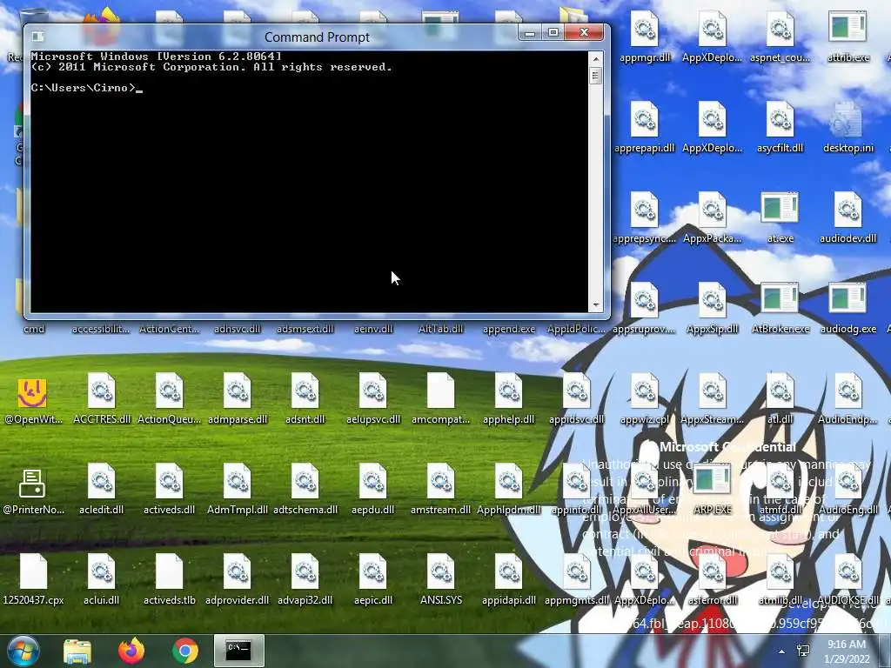
Task: Select the atl.dll desktop icon
Action: (780, 398)
